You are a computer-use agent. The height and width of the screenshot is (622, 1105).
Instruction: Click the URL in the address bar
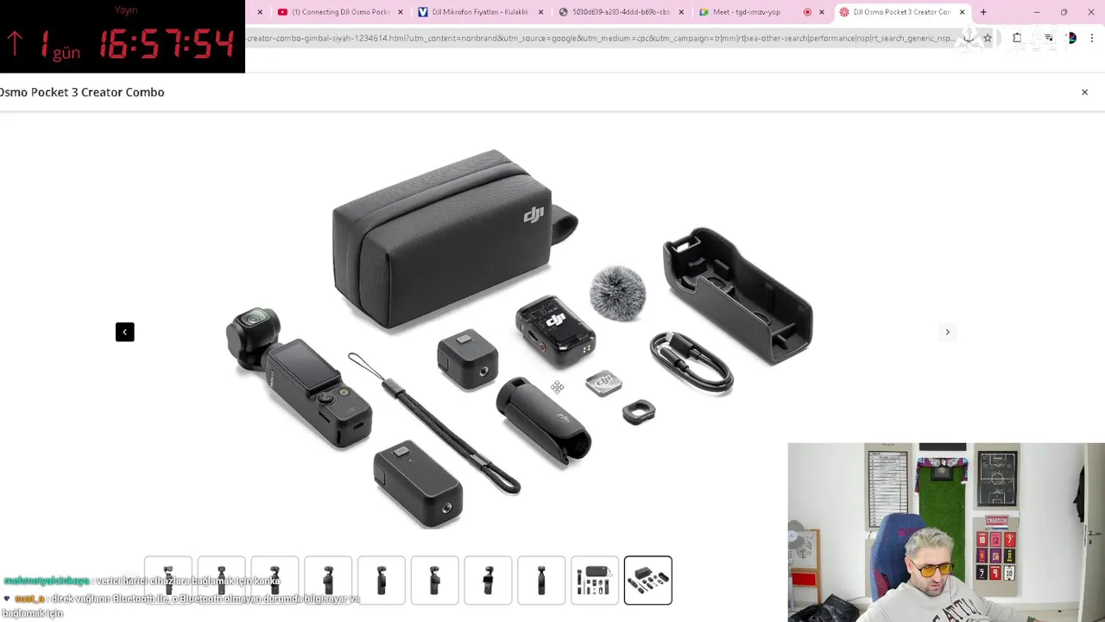[601, 38]
